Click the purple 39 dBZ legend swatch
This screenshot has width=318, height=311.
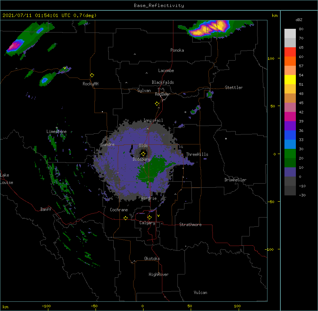pos(290,126)
